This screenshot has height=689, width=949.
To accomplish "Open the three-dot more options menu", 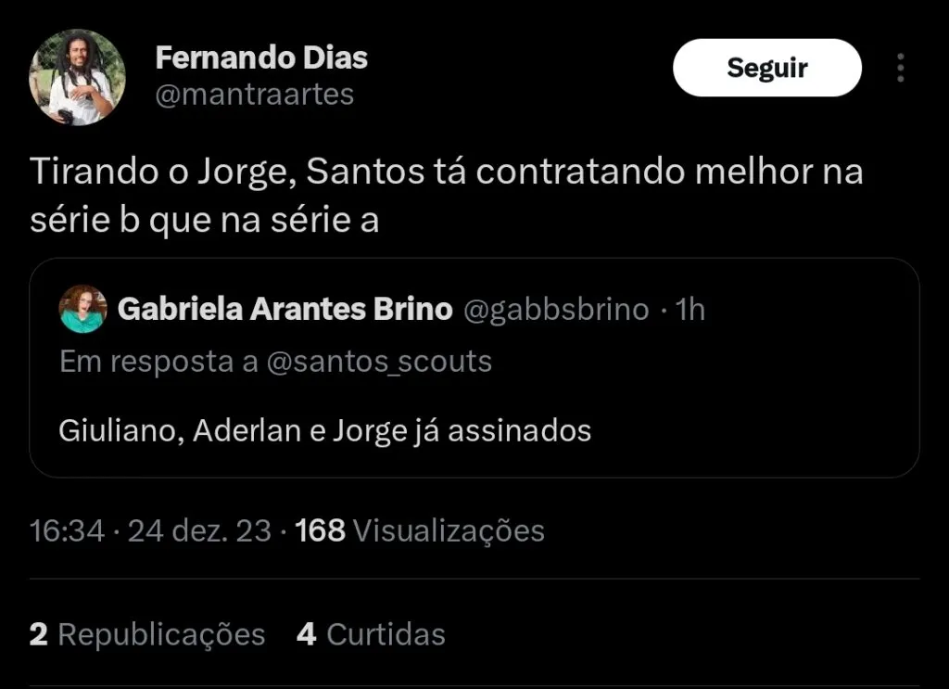I will click(900, 68).
